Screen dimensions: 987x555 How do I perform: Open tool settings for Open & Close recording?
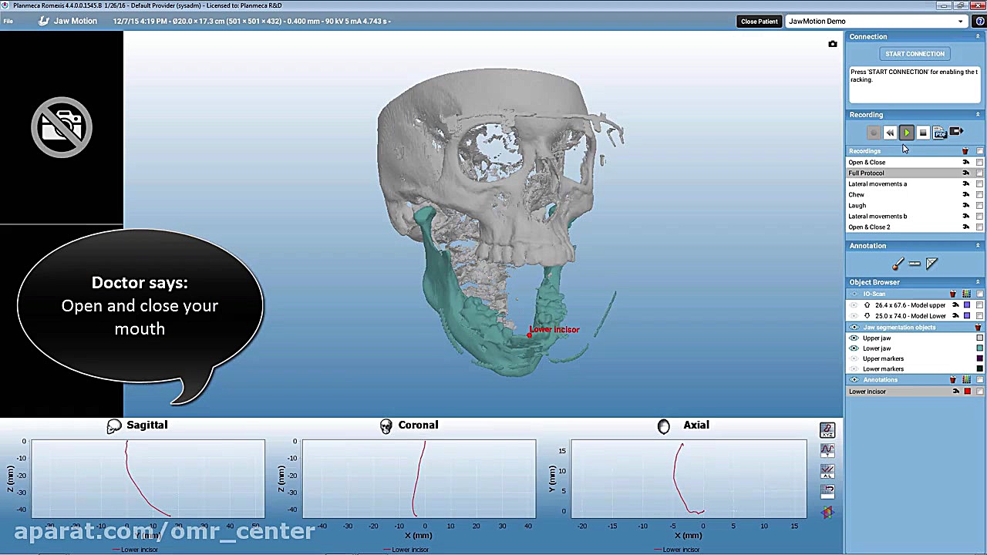coord(966,163)
